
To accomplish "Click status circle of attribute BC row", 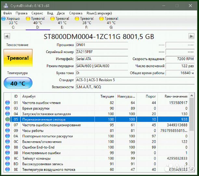I will [x=7, y=158].
